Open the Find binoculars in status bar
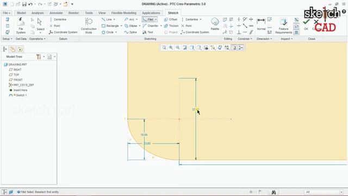Screen dimensions: 348x196 click(274, 192)
